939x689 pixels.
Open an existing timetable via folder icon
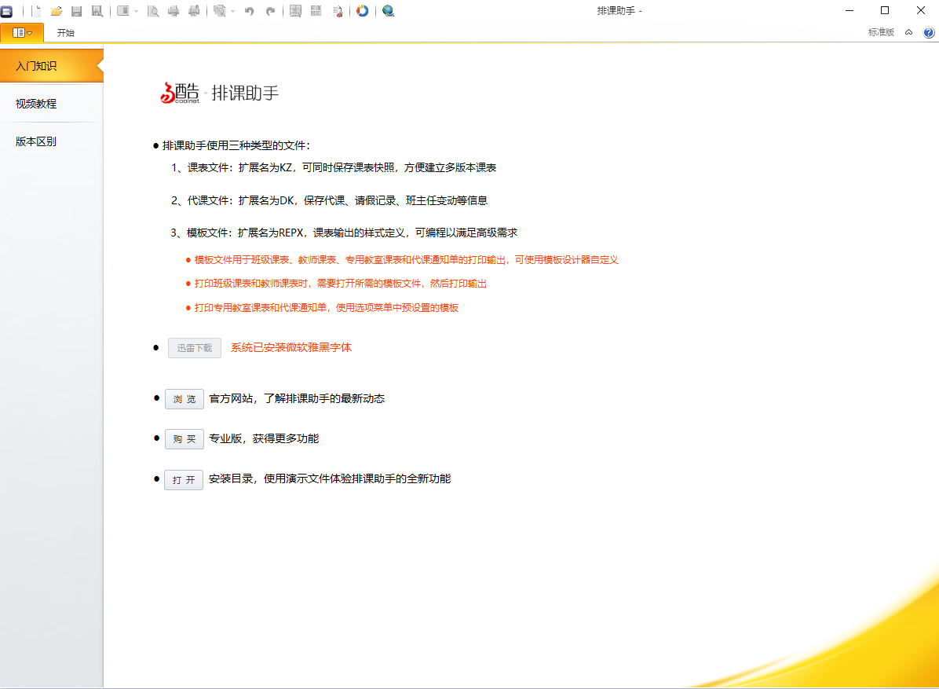point(55,11)
